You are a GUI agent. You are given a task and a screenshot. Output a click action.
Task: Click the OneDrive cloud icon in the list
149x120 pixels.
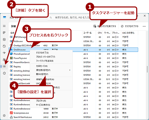(11, 50)
